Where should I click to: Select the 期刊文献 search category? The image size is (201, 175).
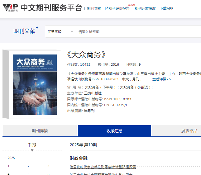[x=24, y=31]
